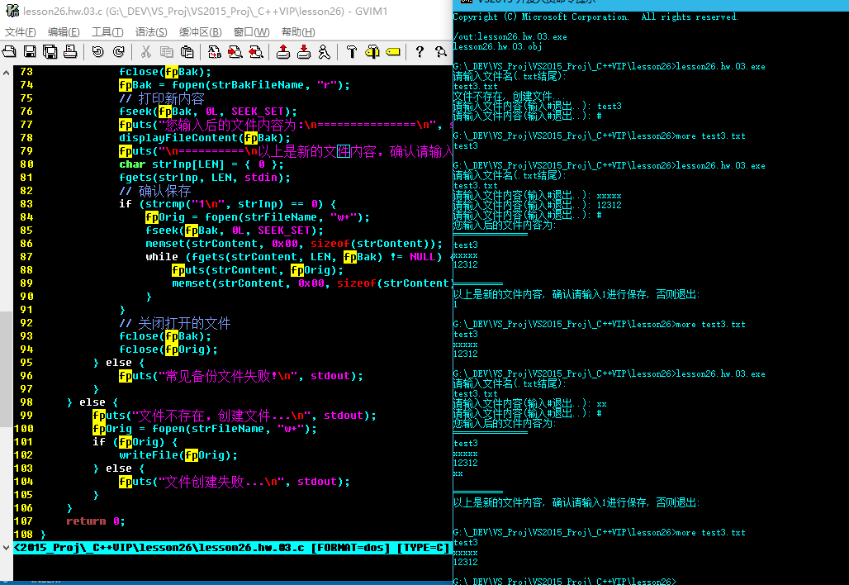
Task: Click the Save all files icon
Action: coord(50,52)
